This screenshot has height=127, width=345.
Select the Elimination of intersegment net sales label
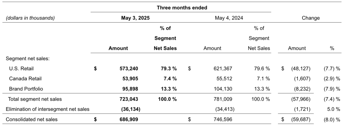coord(48,109)
